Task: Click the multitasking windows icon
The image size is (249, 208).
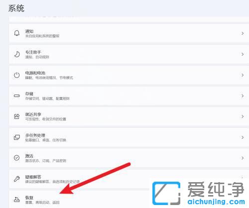Action: pyautogui.click(x=17, y=137)
